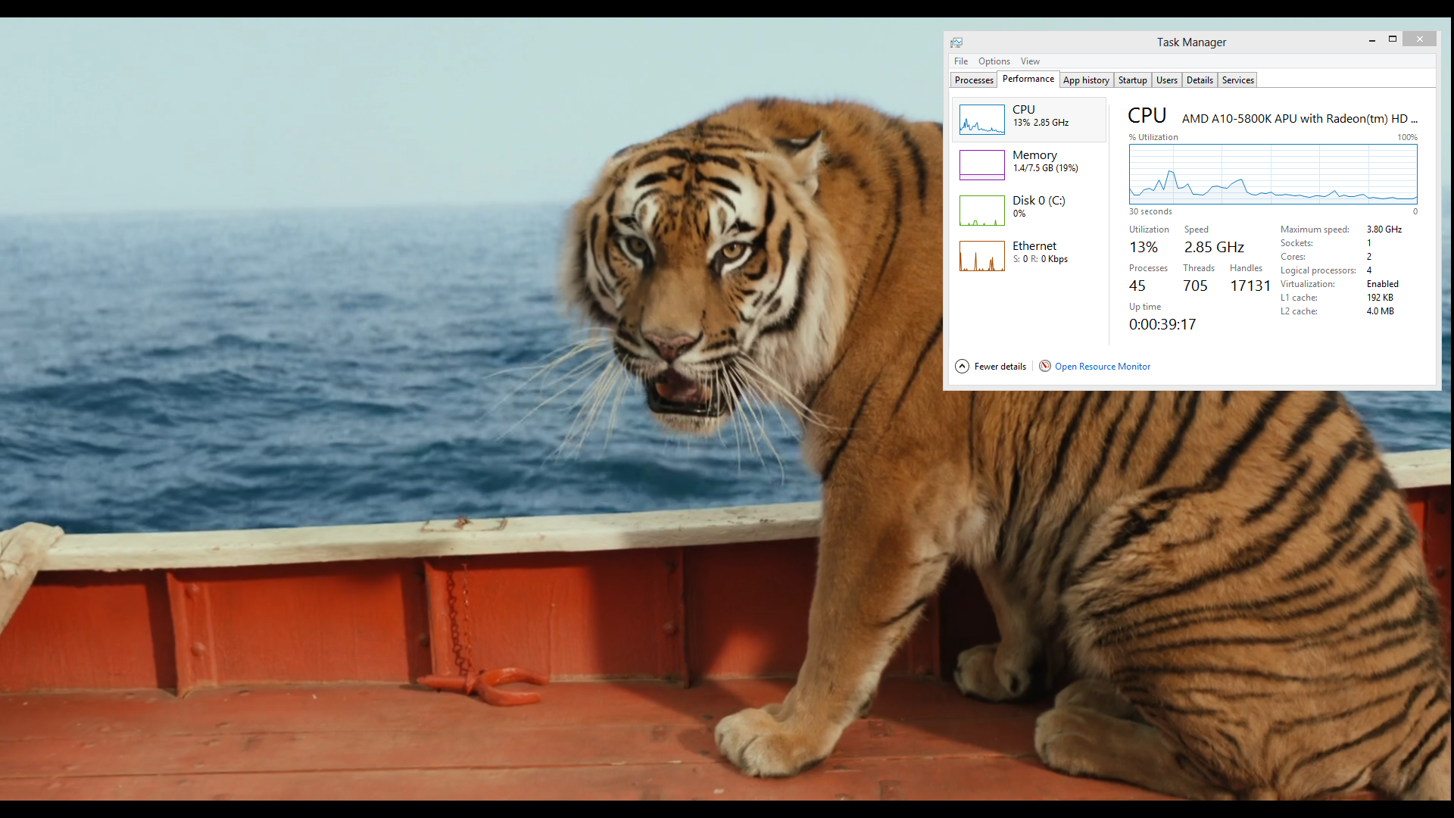This screenshot has height=818, width=1454.
Task: Click the handles count 17131
Action: pyautogui.click(x=1250, y=286)
